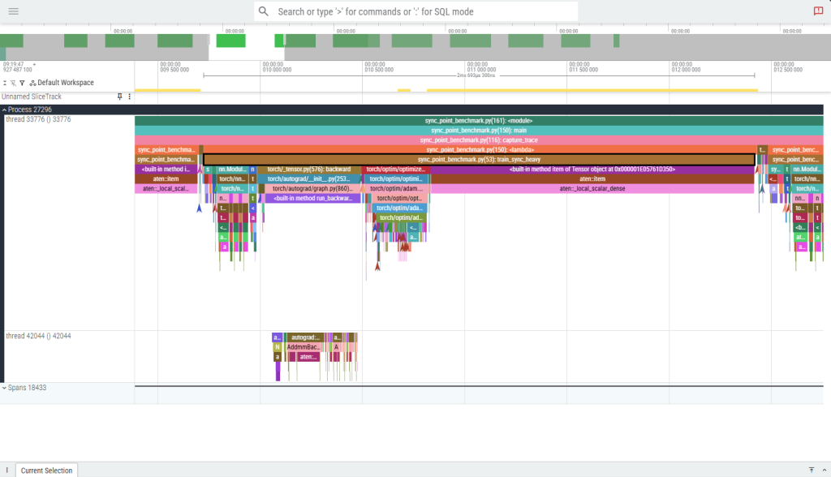This screenshot has height=477, width=831.
Task: Click the capture_trace slice bar
Action: (479, 140)
